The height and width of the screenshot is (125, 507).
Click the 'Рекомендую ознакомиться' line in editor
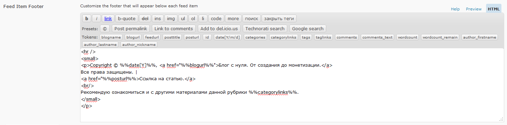(190, 93)
